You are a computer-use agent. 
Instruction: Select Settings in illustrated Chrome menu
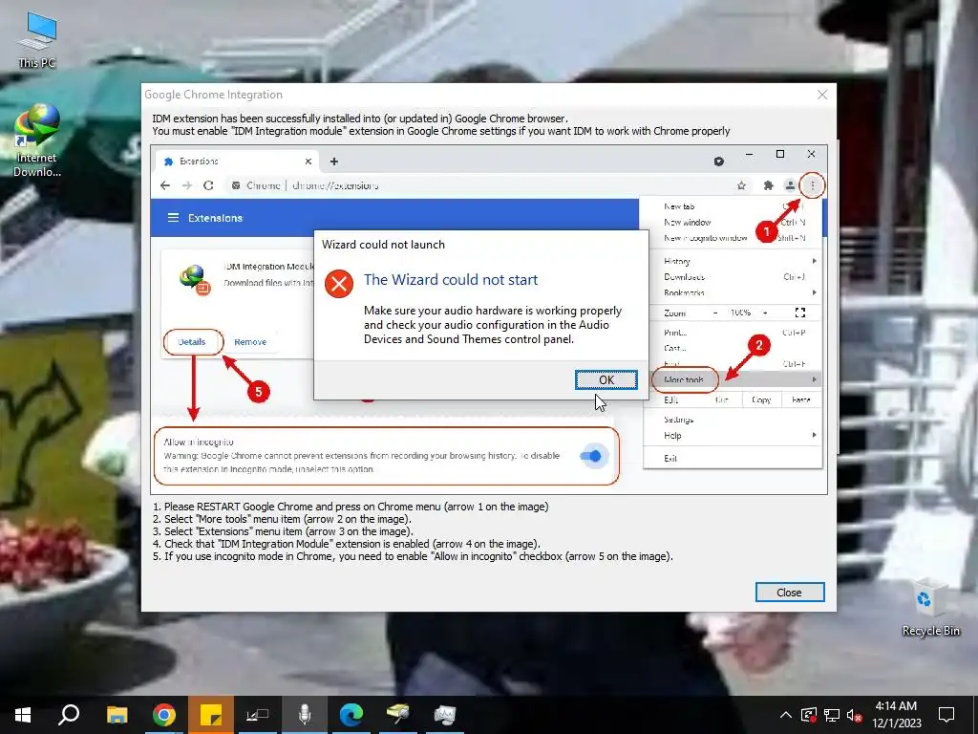(x=679, y=420)
